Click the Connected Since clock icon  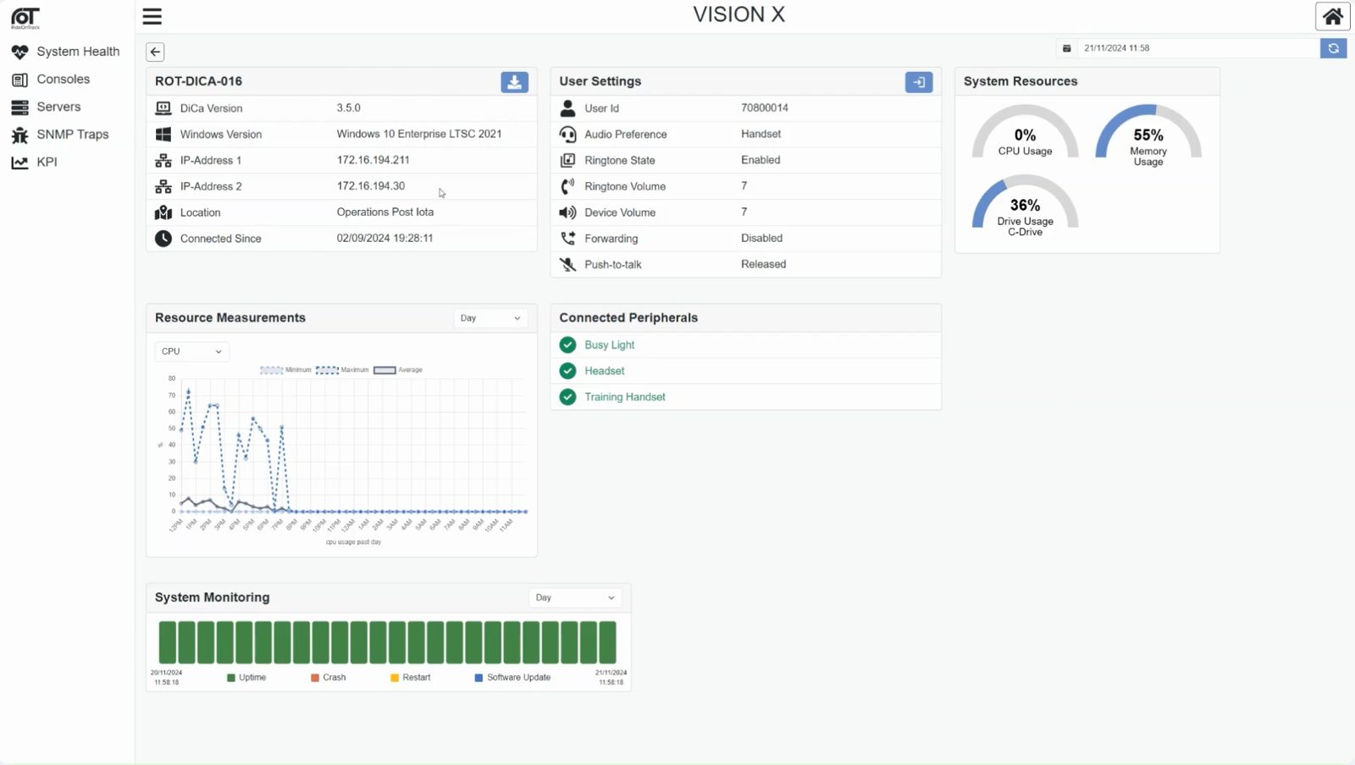tap(163, 239)
